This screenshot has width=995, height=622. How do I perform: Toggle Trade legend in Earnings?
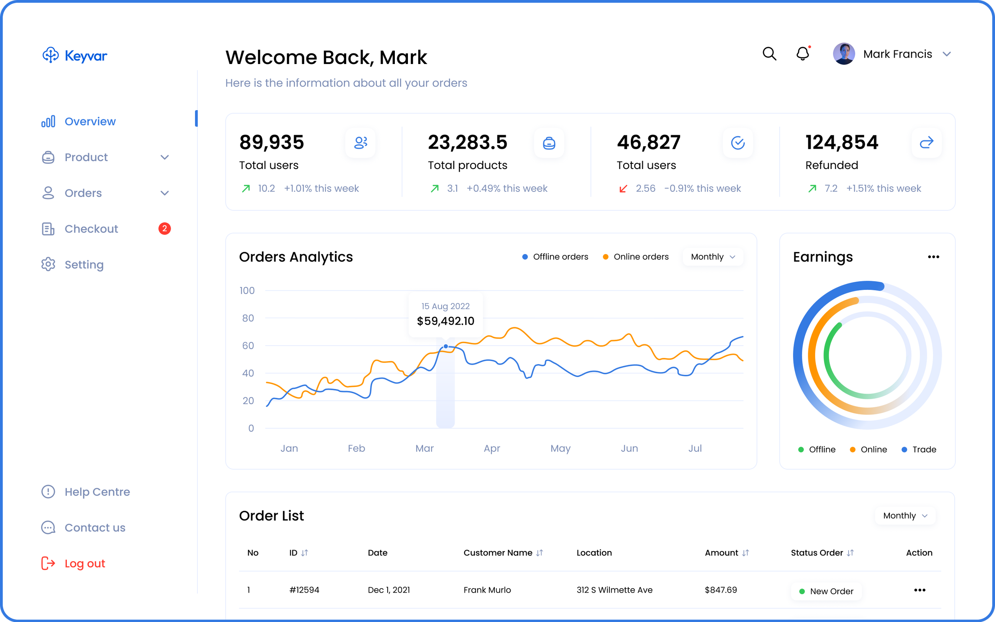click(x=919, y=450)
